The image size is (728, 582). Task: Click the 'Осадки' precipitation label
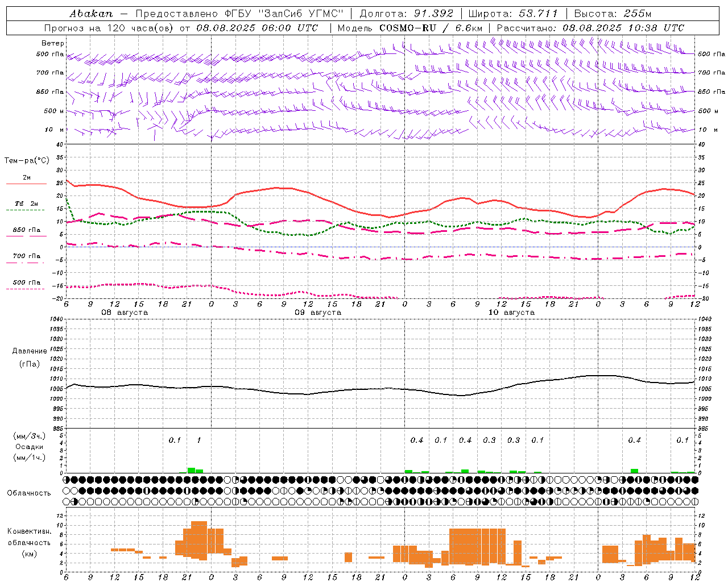tap(29, 447)
